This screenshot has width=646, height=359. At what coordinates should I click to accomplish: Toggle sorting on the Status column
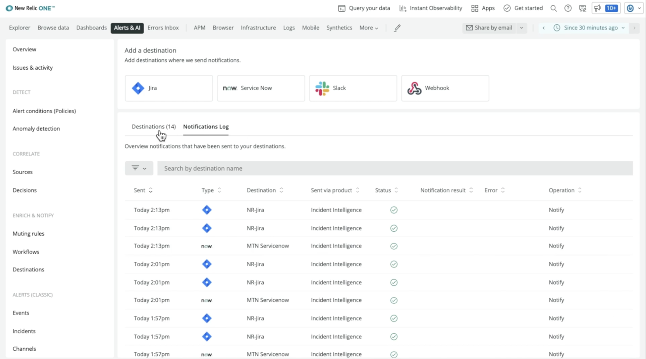pyautogui.click(x=396, y=190)
